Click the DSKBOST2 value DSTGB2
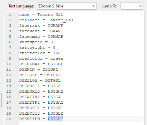This screenshot has width=147, height=125. (55, 113)
